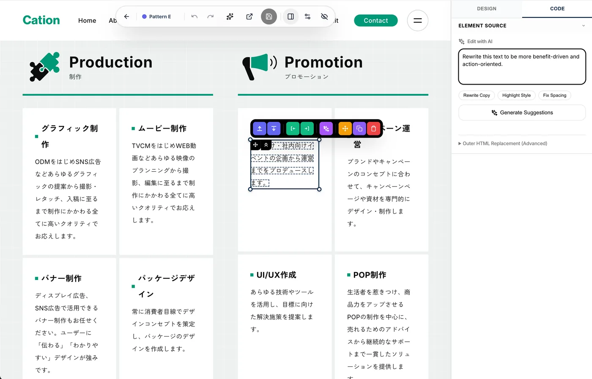
Task: Click the blue move-up element icon
Action: 260,129
